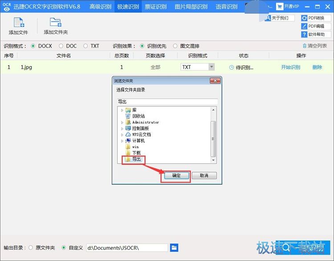Select 图文混排 recognition effect radio

(x=175, y=46)
